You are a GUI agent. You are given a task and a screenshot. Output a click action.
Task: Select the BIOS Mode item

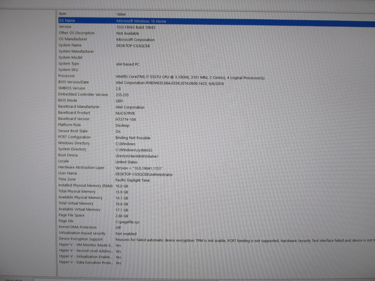click(x=68, y=101)
